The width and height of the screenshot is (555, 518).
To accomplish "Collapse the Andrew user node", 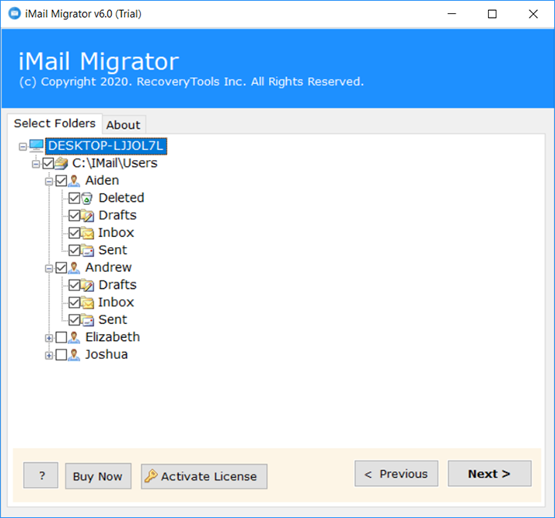I will 49,268.
